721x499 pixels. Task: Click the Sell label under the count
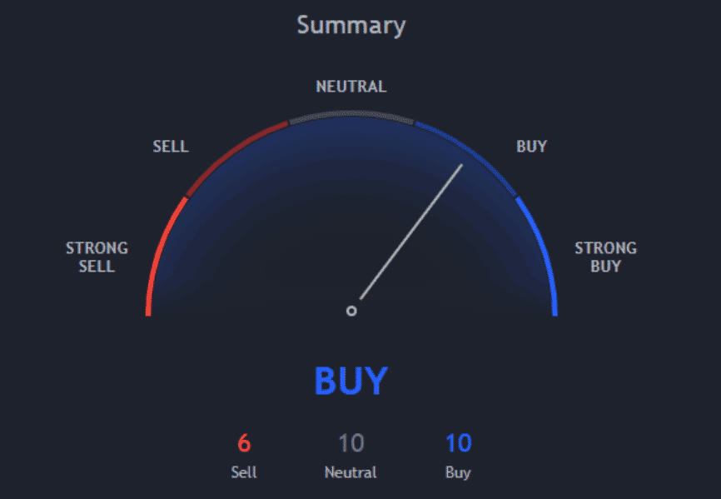click(x=244, y=472)
